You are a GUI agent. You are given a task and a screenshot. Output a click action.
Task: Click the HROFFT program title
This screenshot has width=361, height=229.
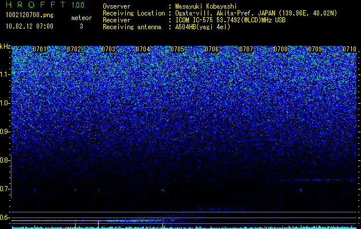[36, 5]
